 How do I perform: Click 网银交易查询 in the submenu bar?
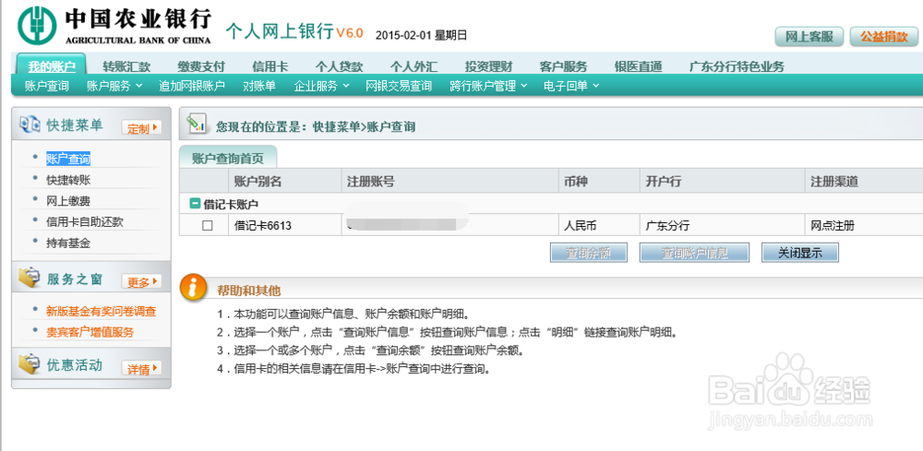(x=399, y=86)
